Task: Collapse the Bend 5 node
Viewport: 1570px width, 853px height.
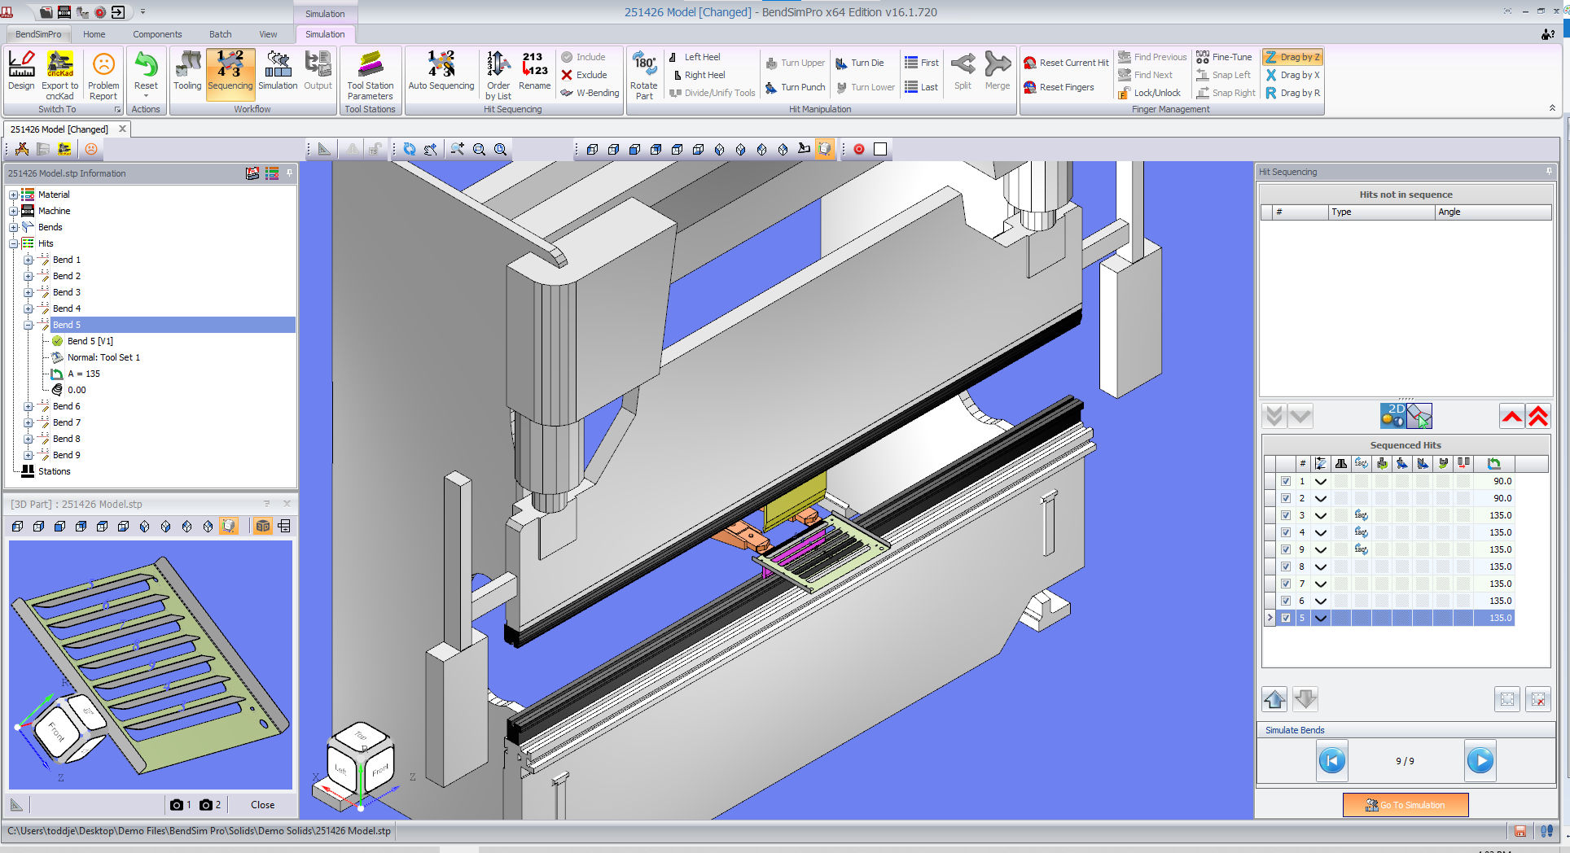Action: click(28, 325)
